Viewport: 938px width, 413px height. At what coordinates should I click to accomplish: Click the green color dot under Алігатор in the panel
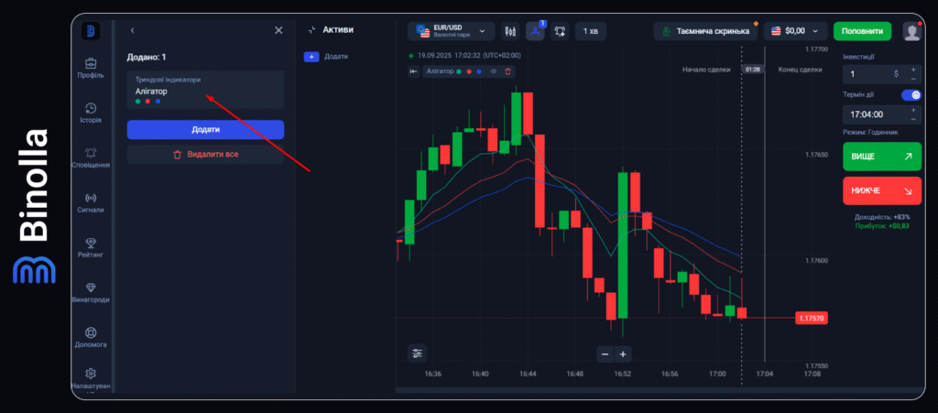click(137, 102)
